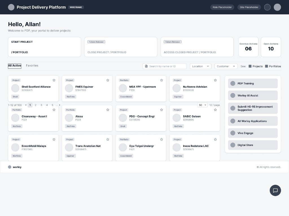Screen dimensions: 289x216
Task: Click the Digital Store circle icon
Action: coord(233,145)
